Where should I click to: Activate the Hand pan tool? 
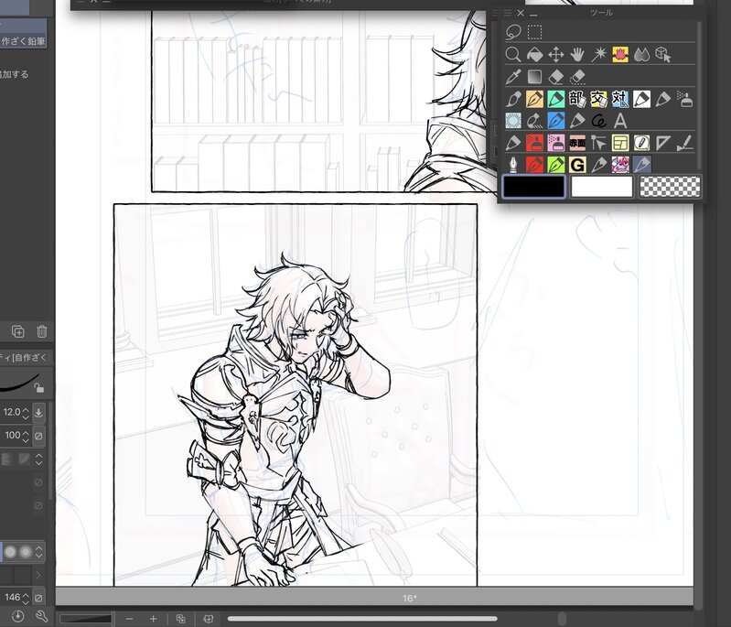[x=577, y=55]
